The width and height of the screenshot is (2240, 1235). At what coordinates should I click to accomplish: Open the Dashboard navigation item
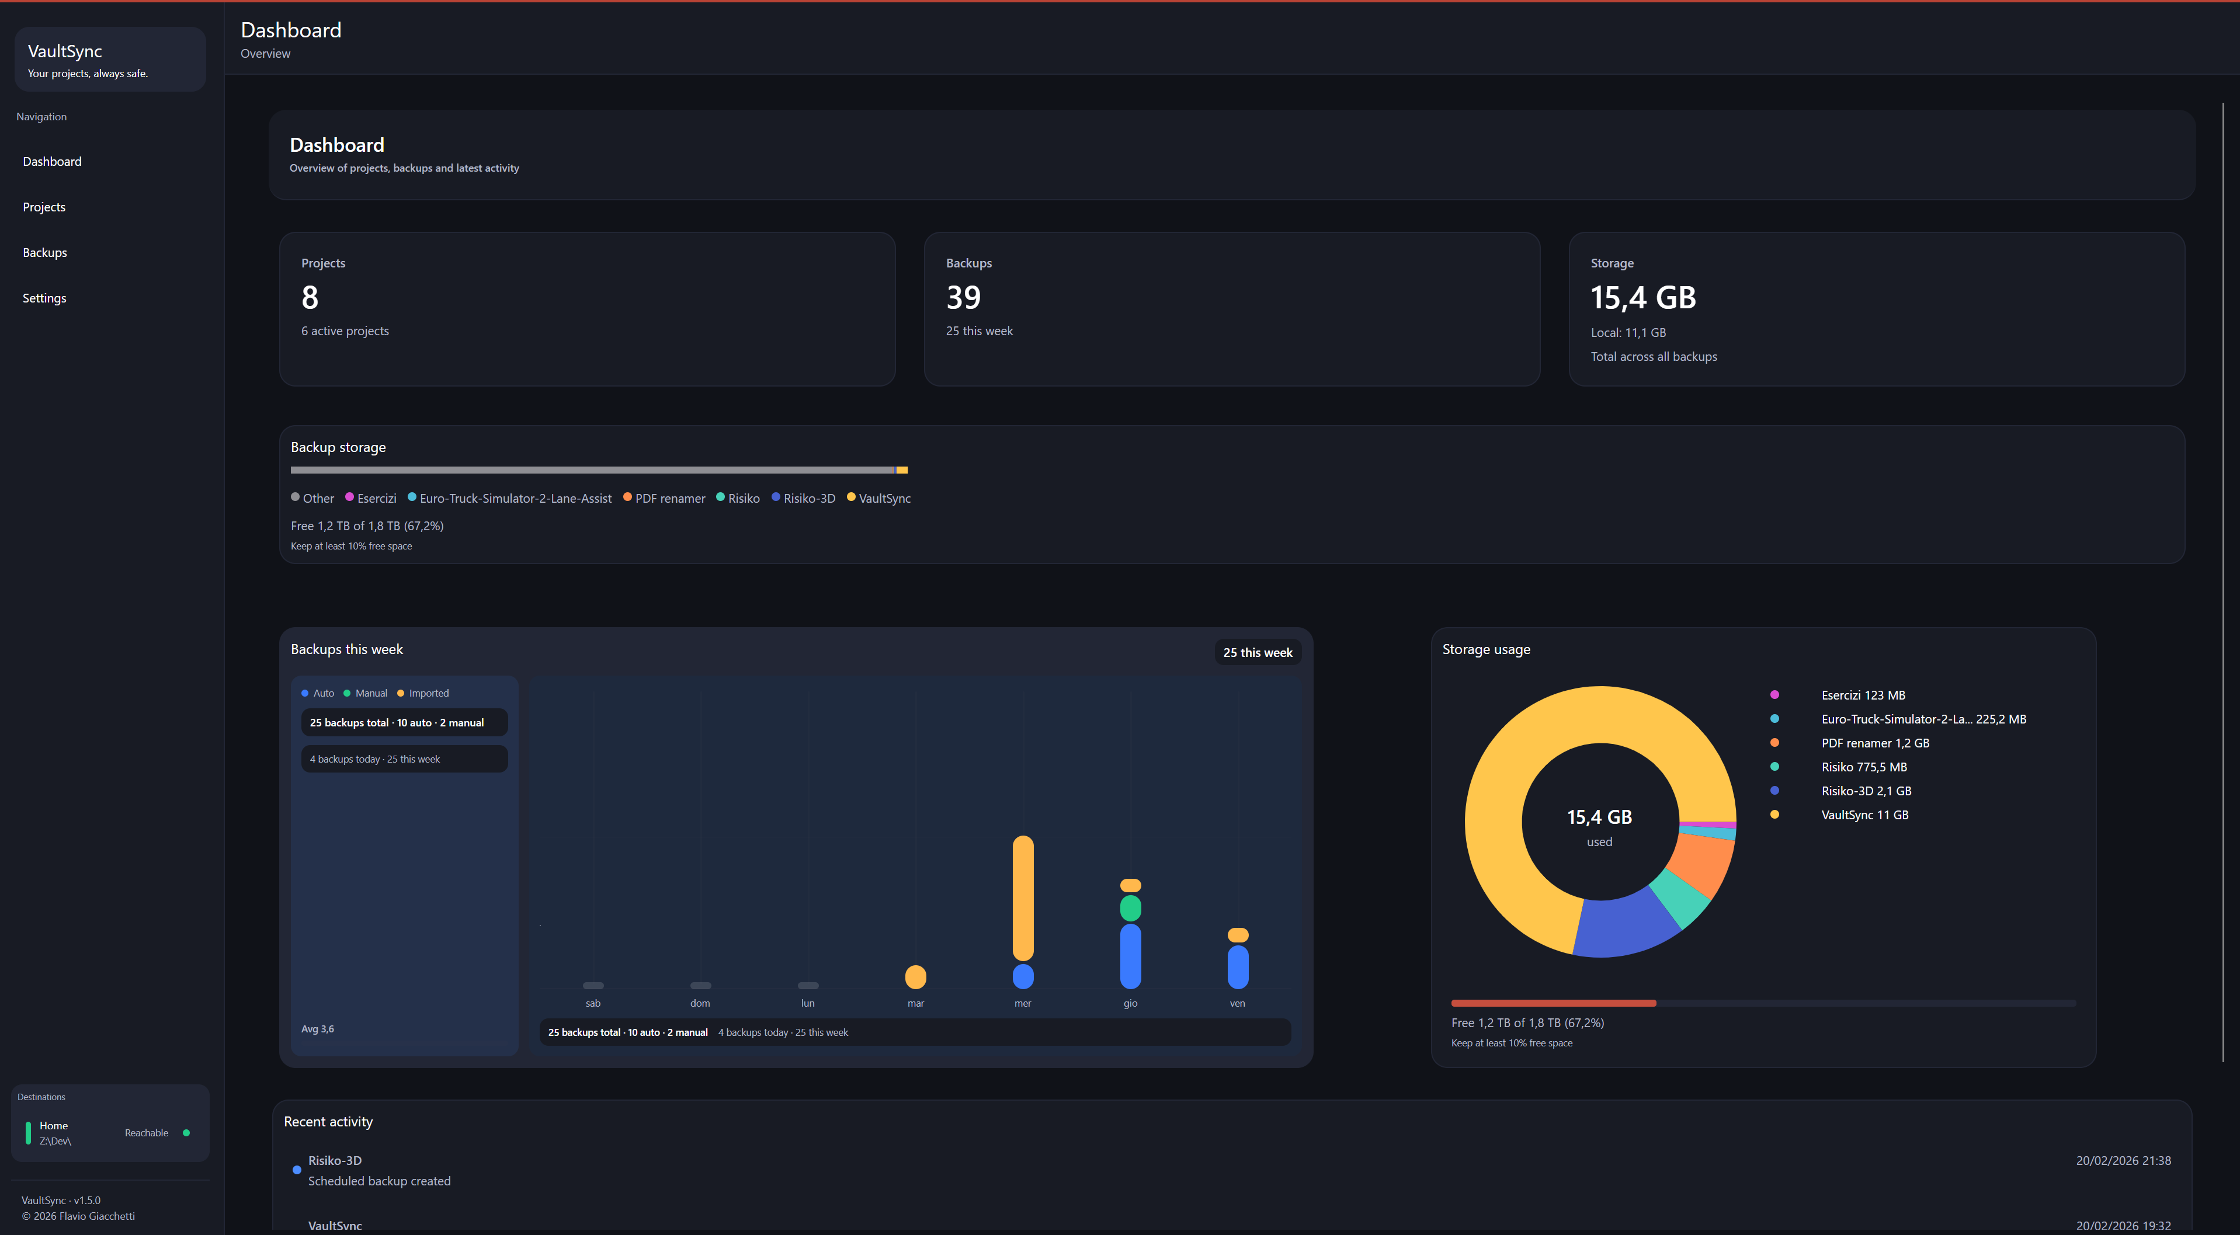coord(52,162)
